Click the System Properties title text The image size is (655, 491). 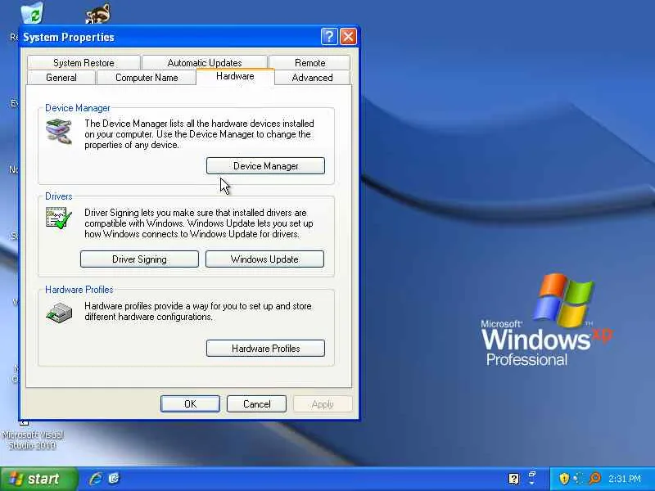[69, 37]
